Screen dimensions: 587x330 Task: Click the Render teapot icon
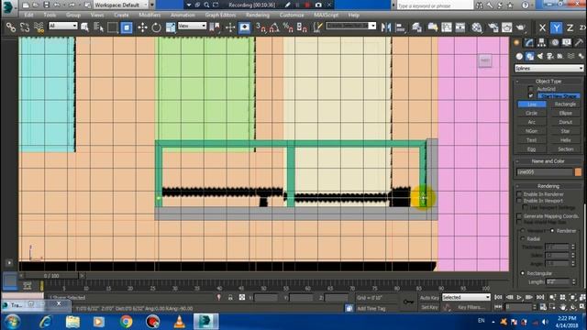(x=521, y=27)
